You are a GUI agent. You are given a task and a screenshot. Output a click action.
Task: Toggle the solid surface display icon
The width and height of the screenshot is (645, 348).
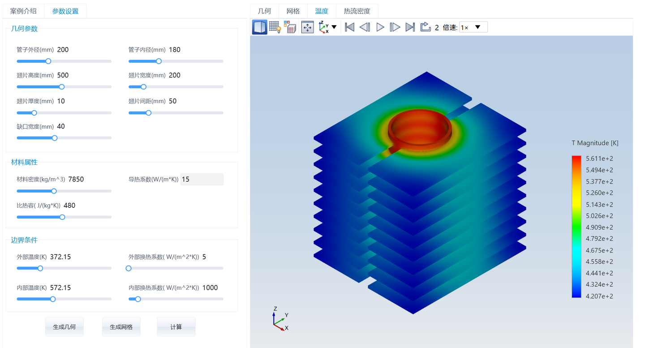260,27
